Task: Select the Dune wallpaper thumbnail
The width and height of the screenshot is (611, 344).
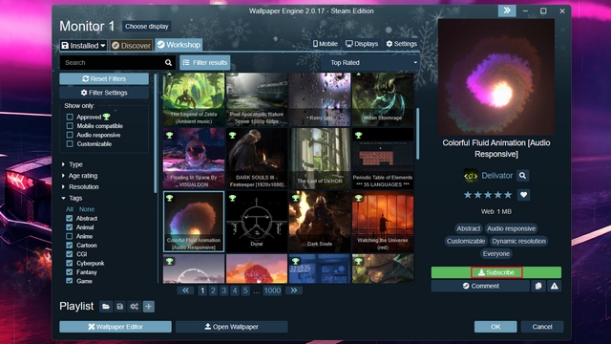Action: click(x=257, y=222)
